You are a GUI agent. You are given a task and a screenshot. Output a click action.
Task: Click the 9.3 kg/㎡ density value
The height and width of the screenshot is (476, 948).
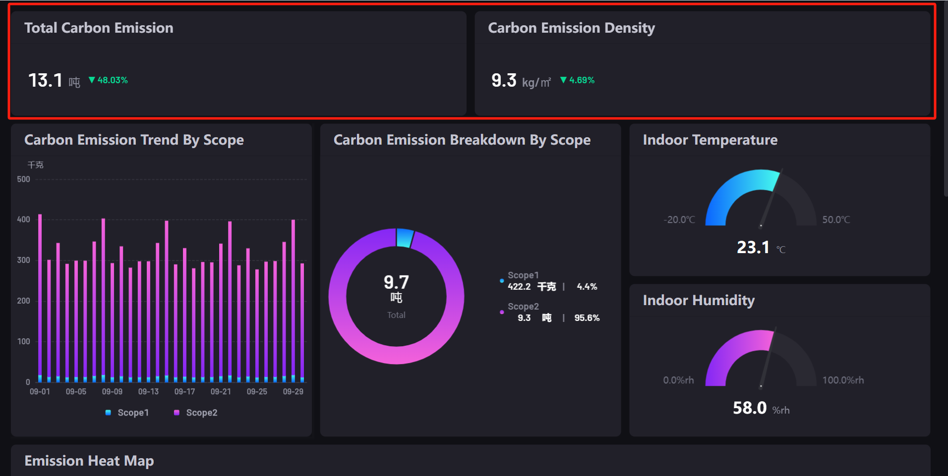[504, 80]
